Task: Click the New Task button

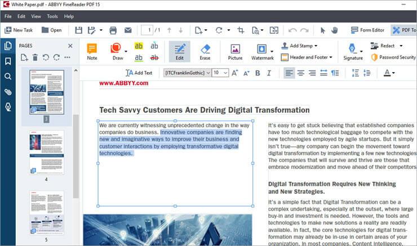Action: (19, 30)
